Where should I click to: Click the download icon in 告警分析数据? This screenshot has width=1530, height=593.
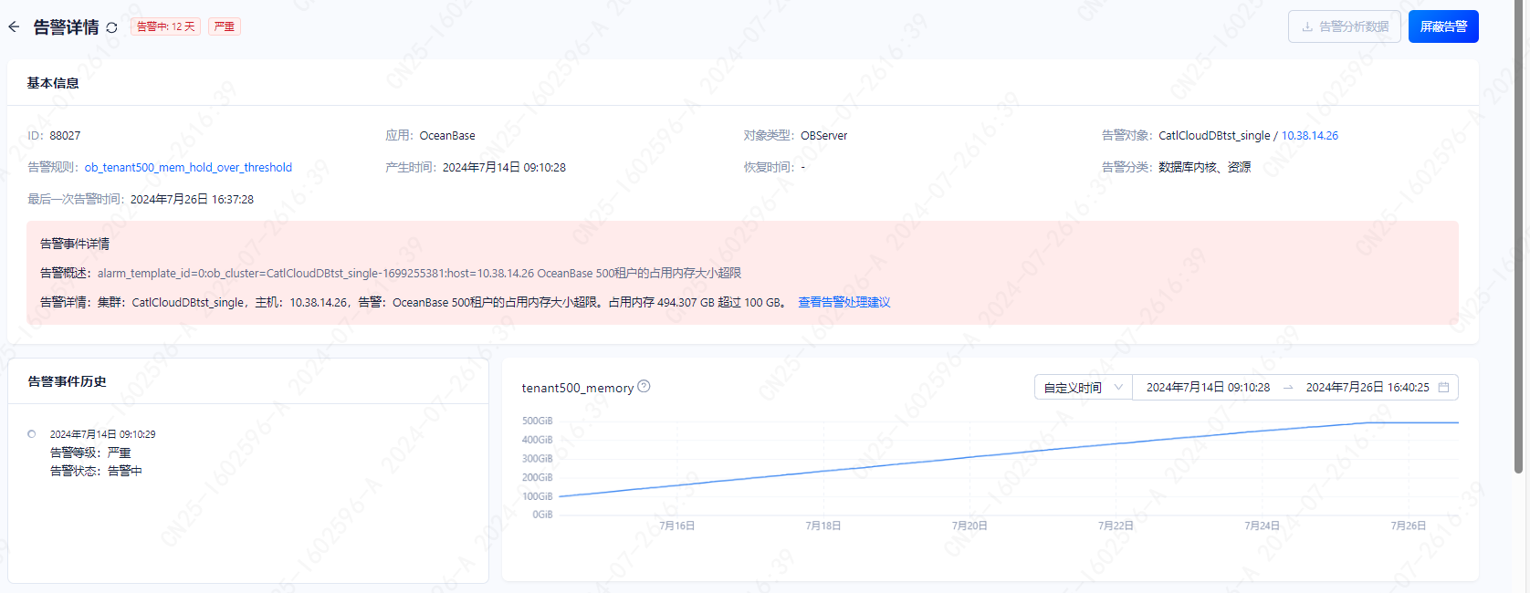(x=1307, y=26)
